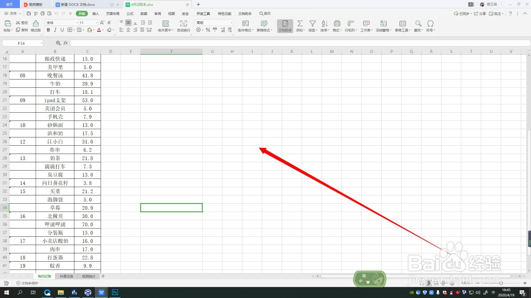Increase font size with the larger A icon
531x298 pixels.
[102, 23]
